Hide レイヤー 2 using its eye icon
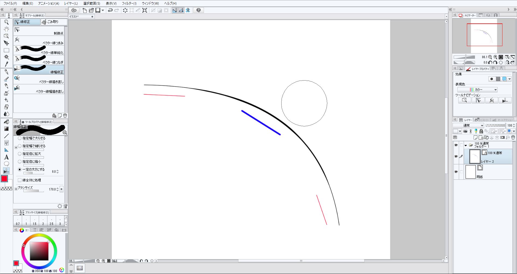 pos(456,157)
